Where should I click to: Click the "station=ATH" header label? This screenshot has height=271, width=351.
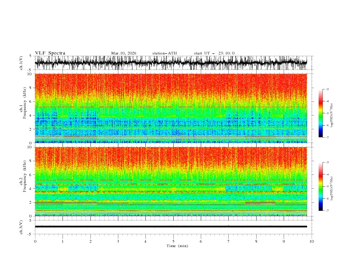pyautogui.click(x=164, y=53)
